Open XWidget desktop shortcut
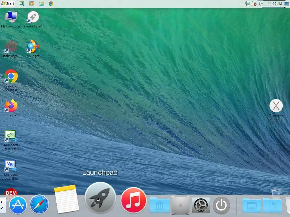Image resolution: width=290 pixels, height=217 pixels. (33, 49)
